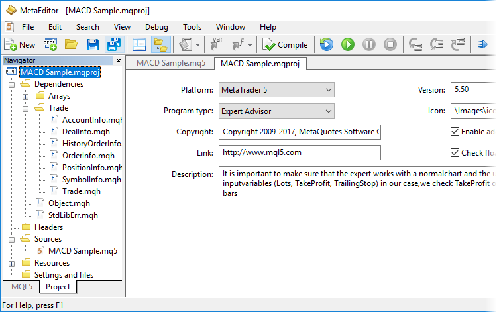Toggle the Check floating point checkbox
This screenshot has width=497, height=312.
point(455,153)
